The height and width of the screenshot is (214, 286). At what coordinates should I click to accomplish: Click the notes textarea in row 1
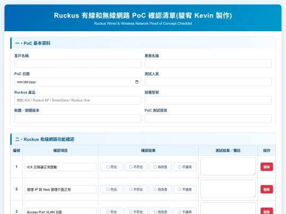click(x=228, y=166)
